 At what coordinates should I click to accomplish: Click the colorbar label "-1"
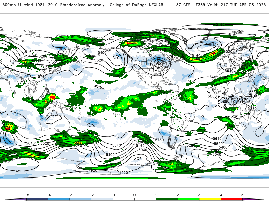[113, 195]
